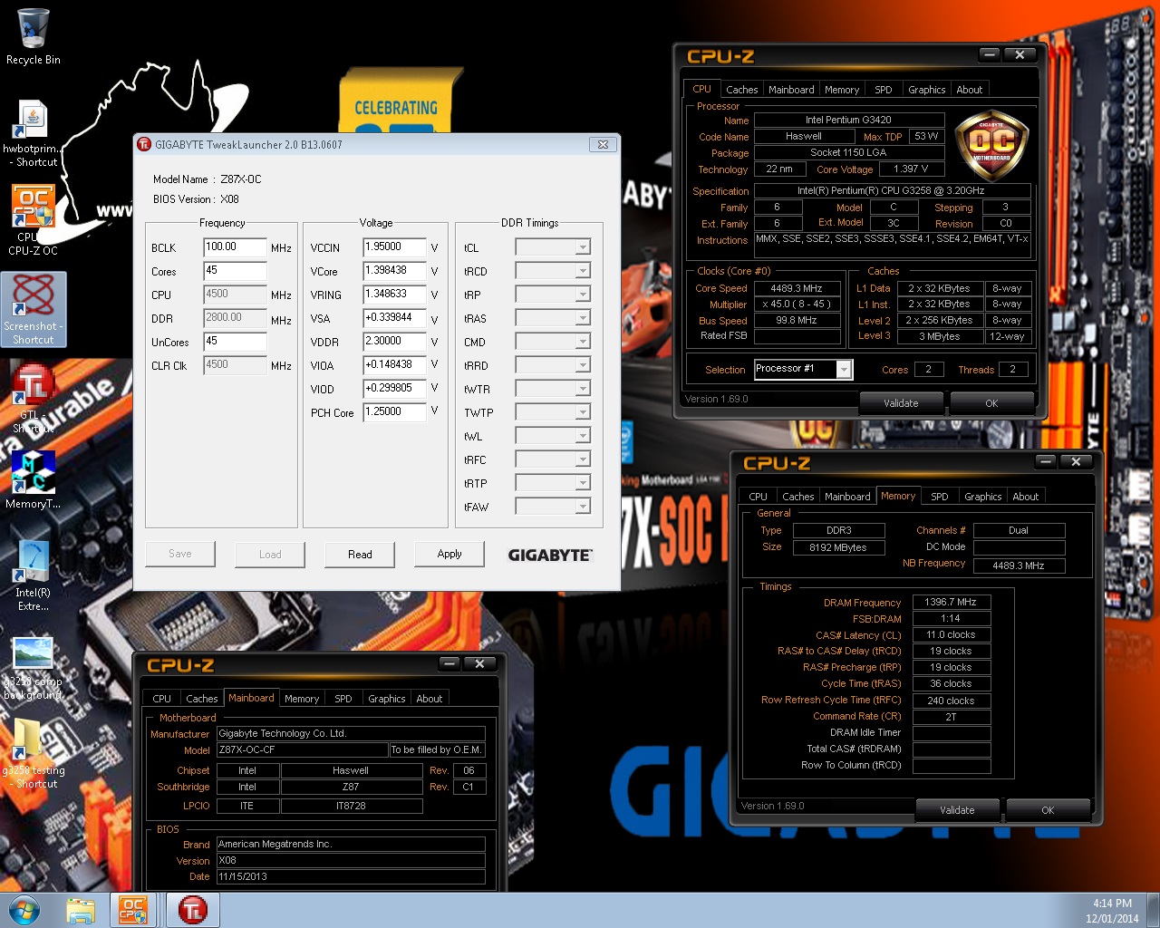Screen dimensions: 1160x928
Task: Open Graphics tab in CPU-Z Memory window
Action: pyautogui.click(x=982, y=497)
